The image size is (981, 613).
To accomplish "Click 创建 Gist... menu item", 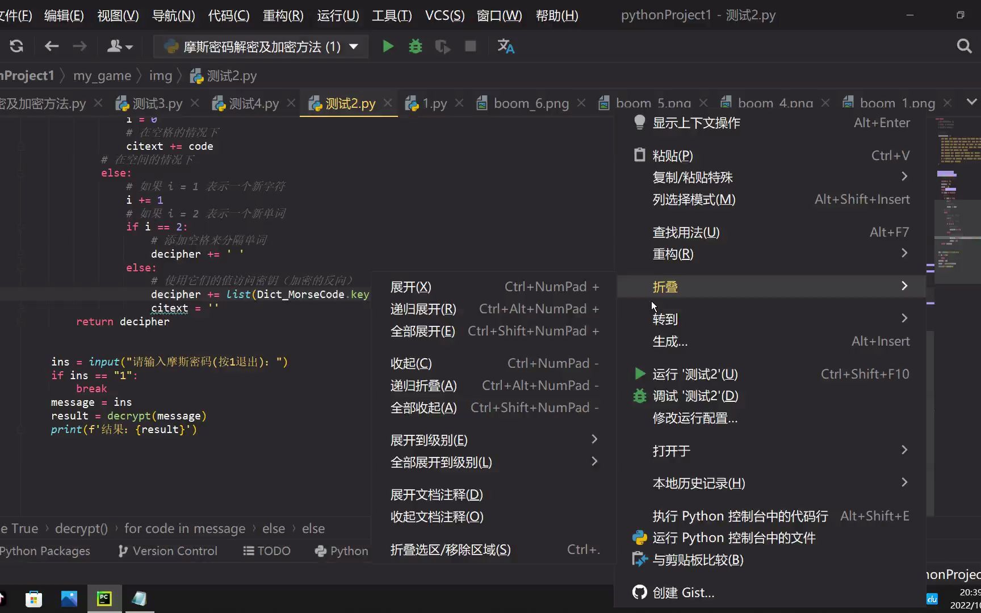I will point(771,593).
